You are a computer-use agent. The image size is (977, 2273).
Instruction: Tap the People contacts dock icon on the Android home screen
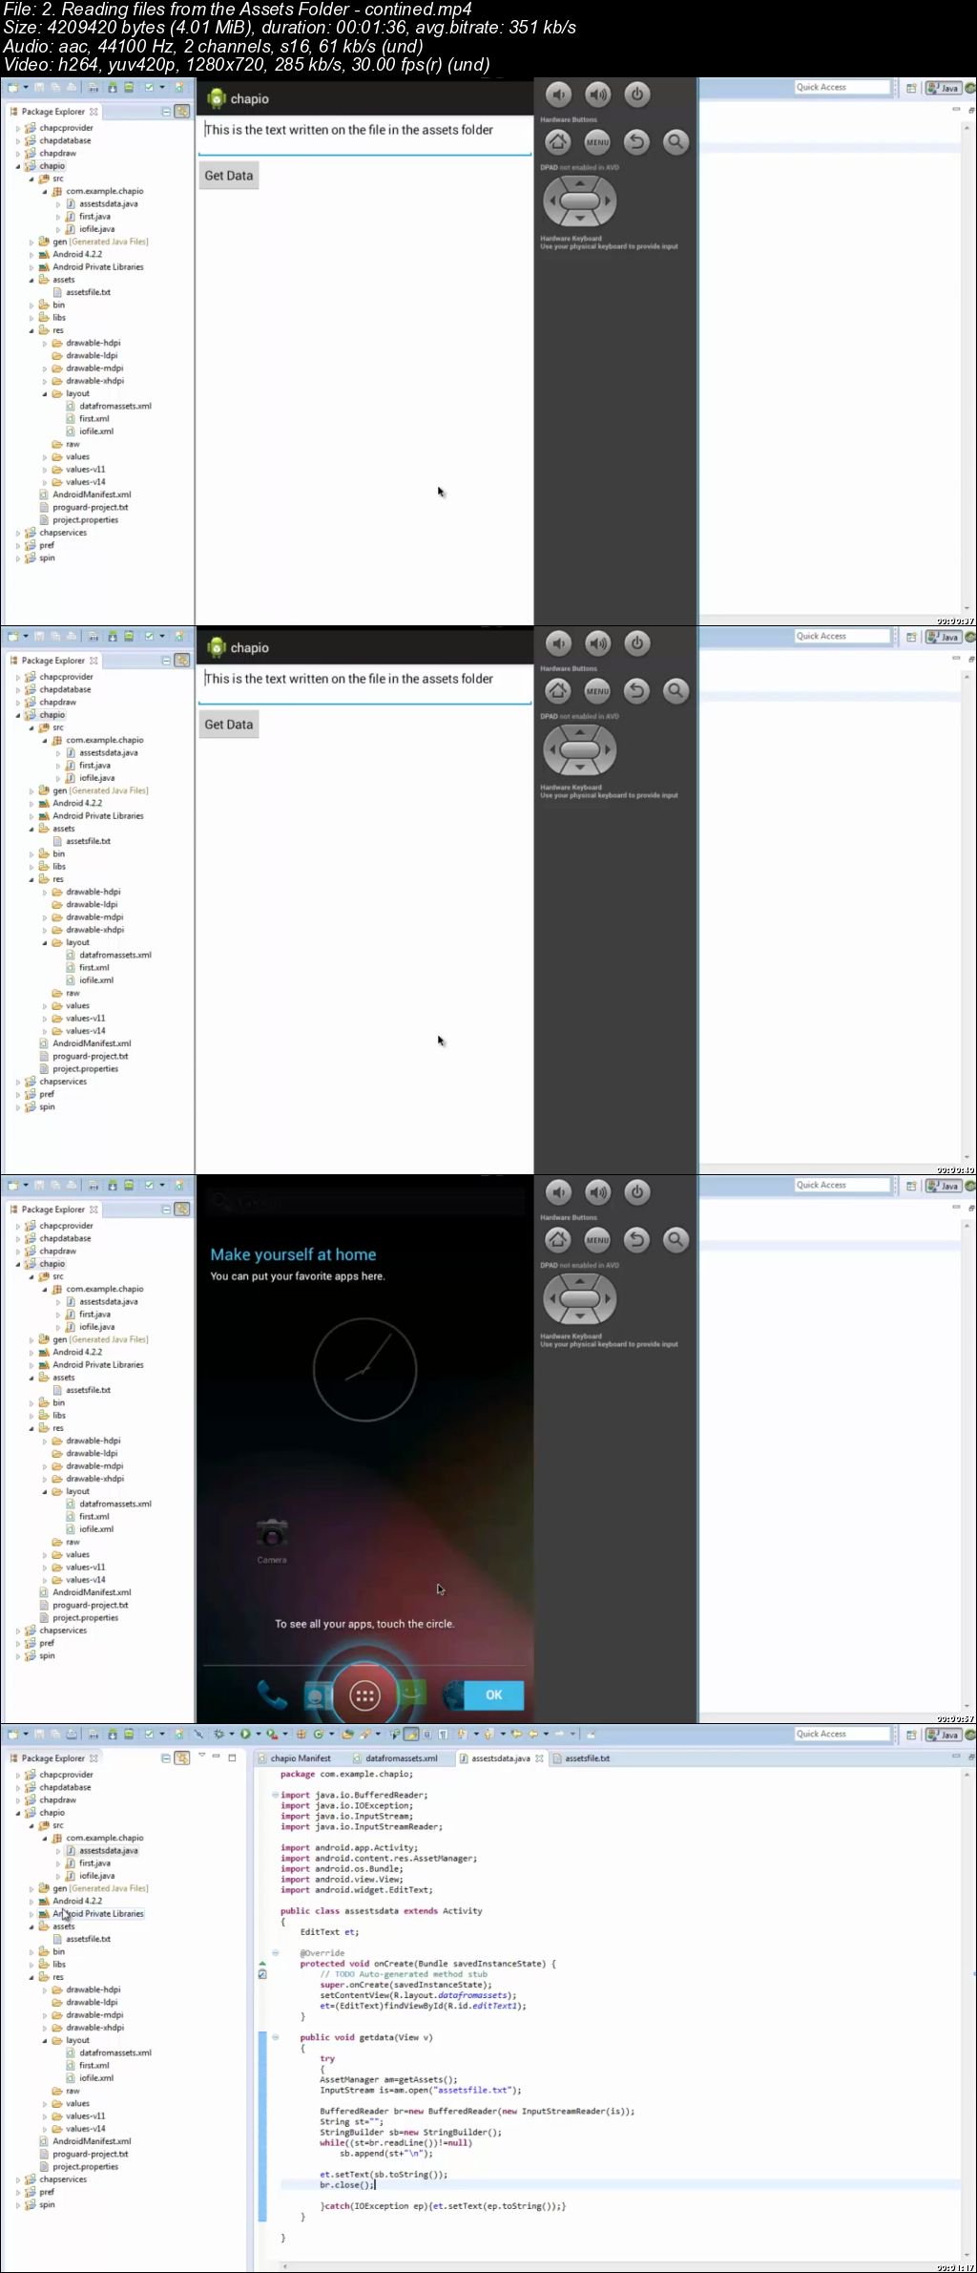point(317,1695)
